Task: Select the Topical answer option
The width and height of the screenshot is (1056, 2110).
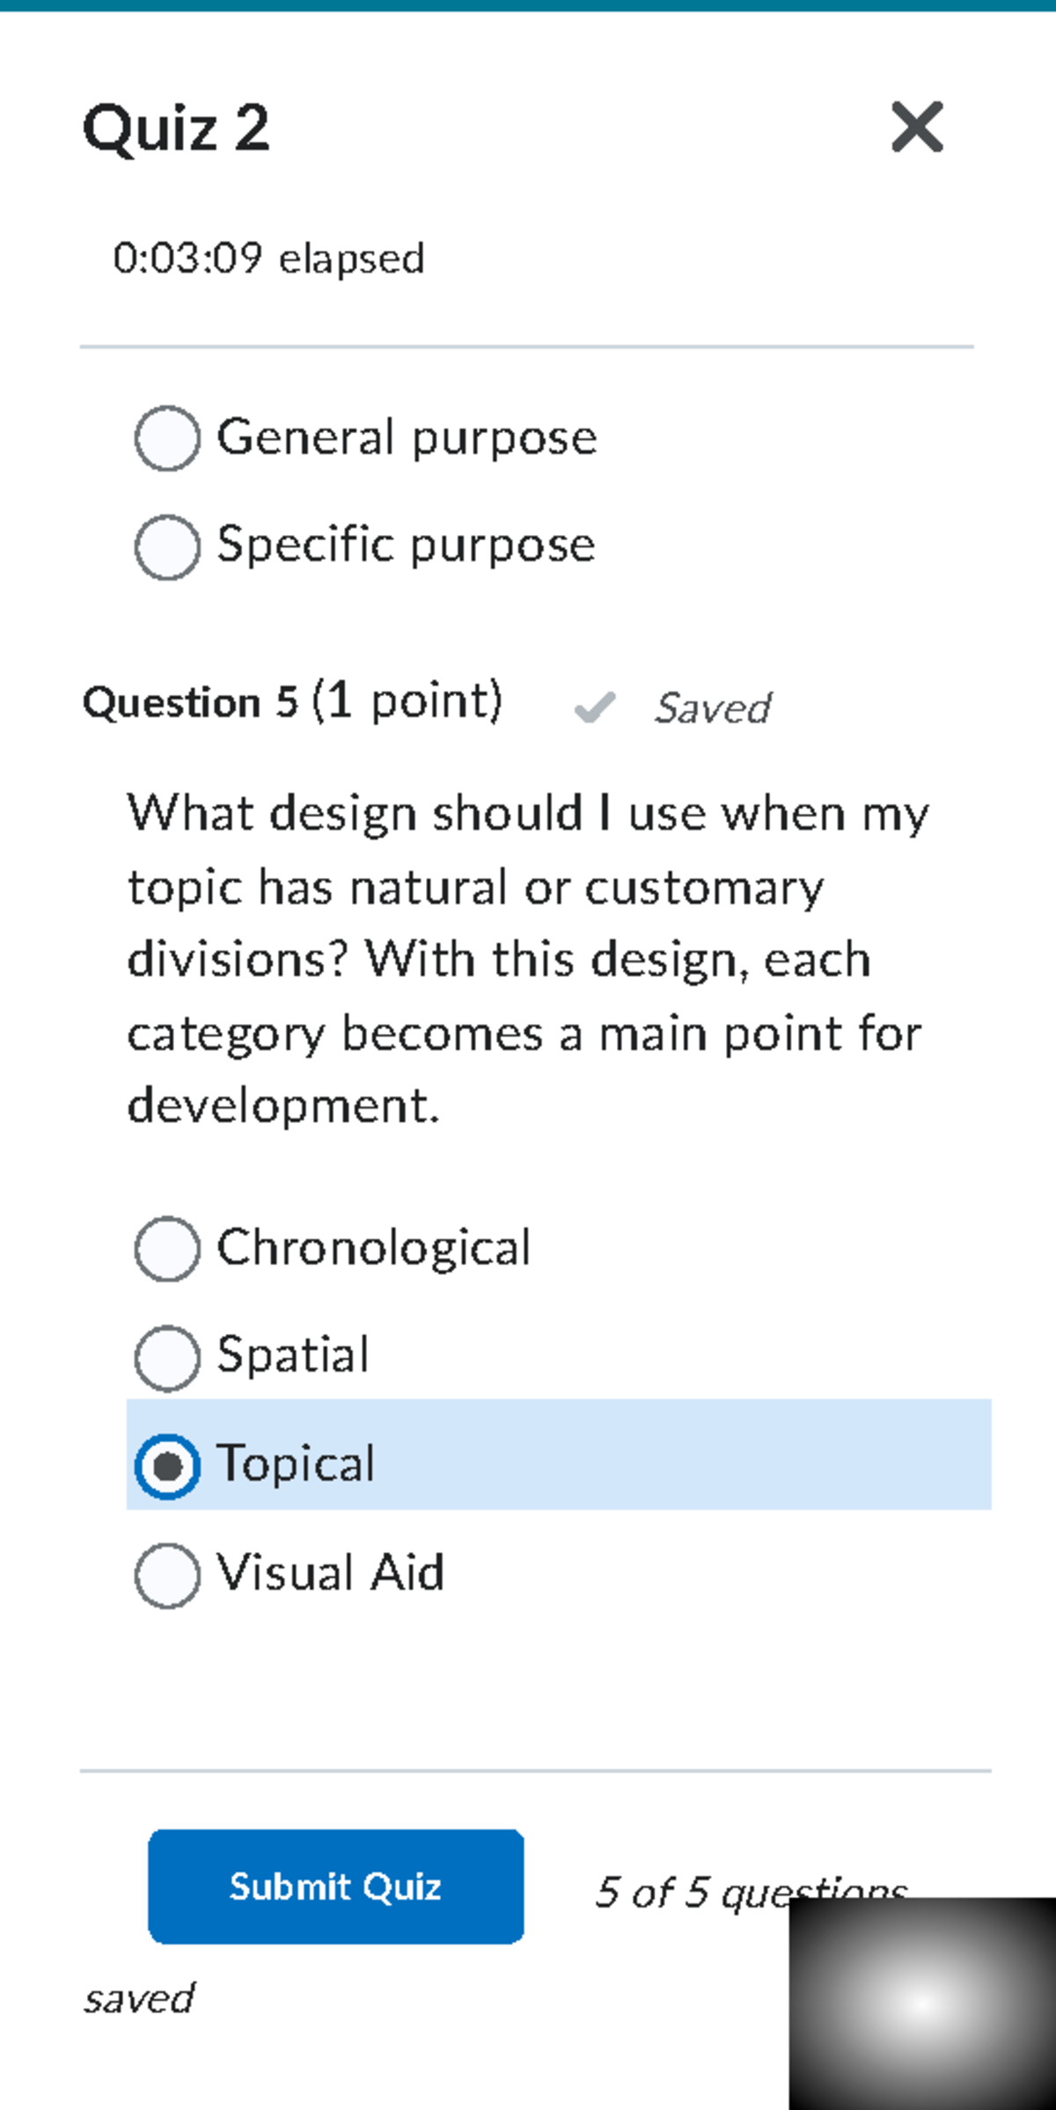Action: (169, 1464)
